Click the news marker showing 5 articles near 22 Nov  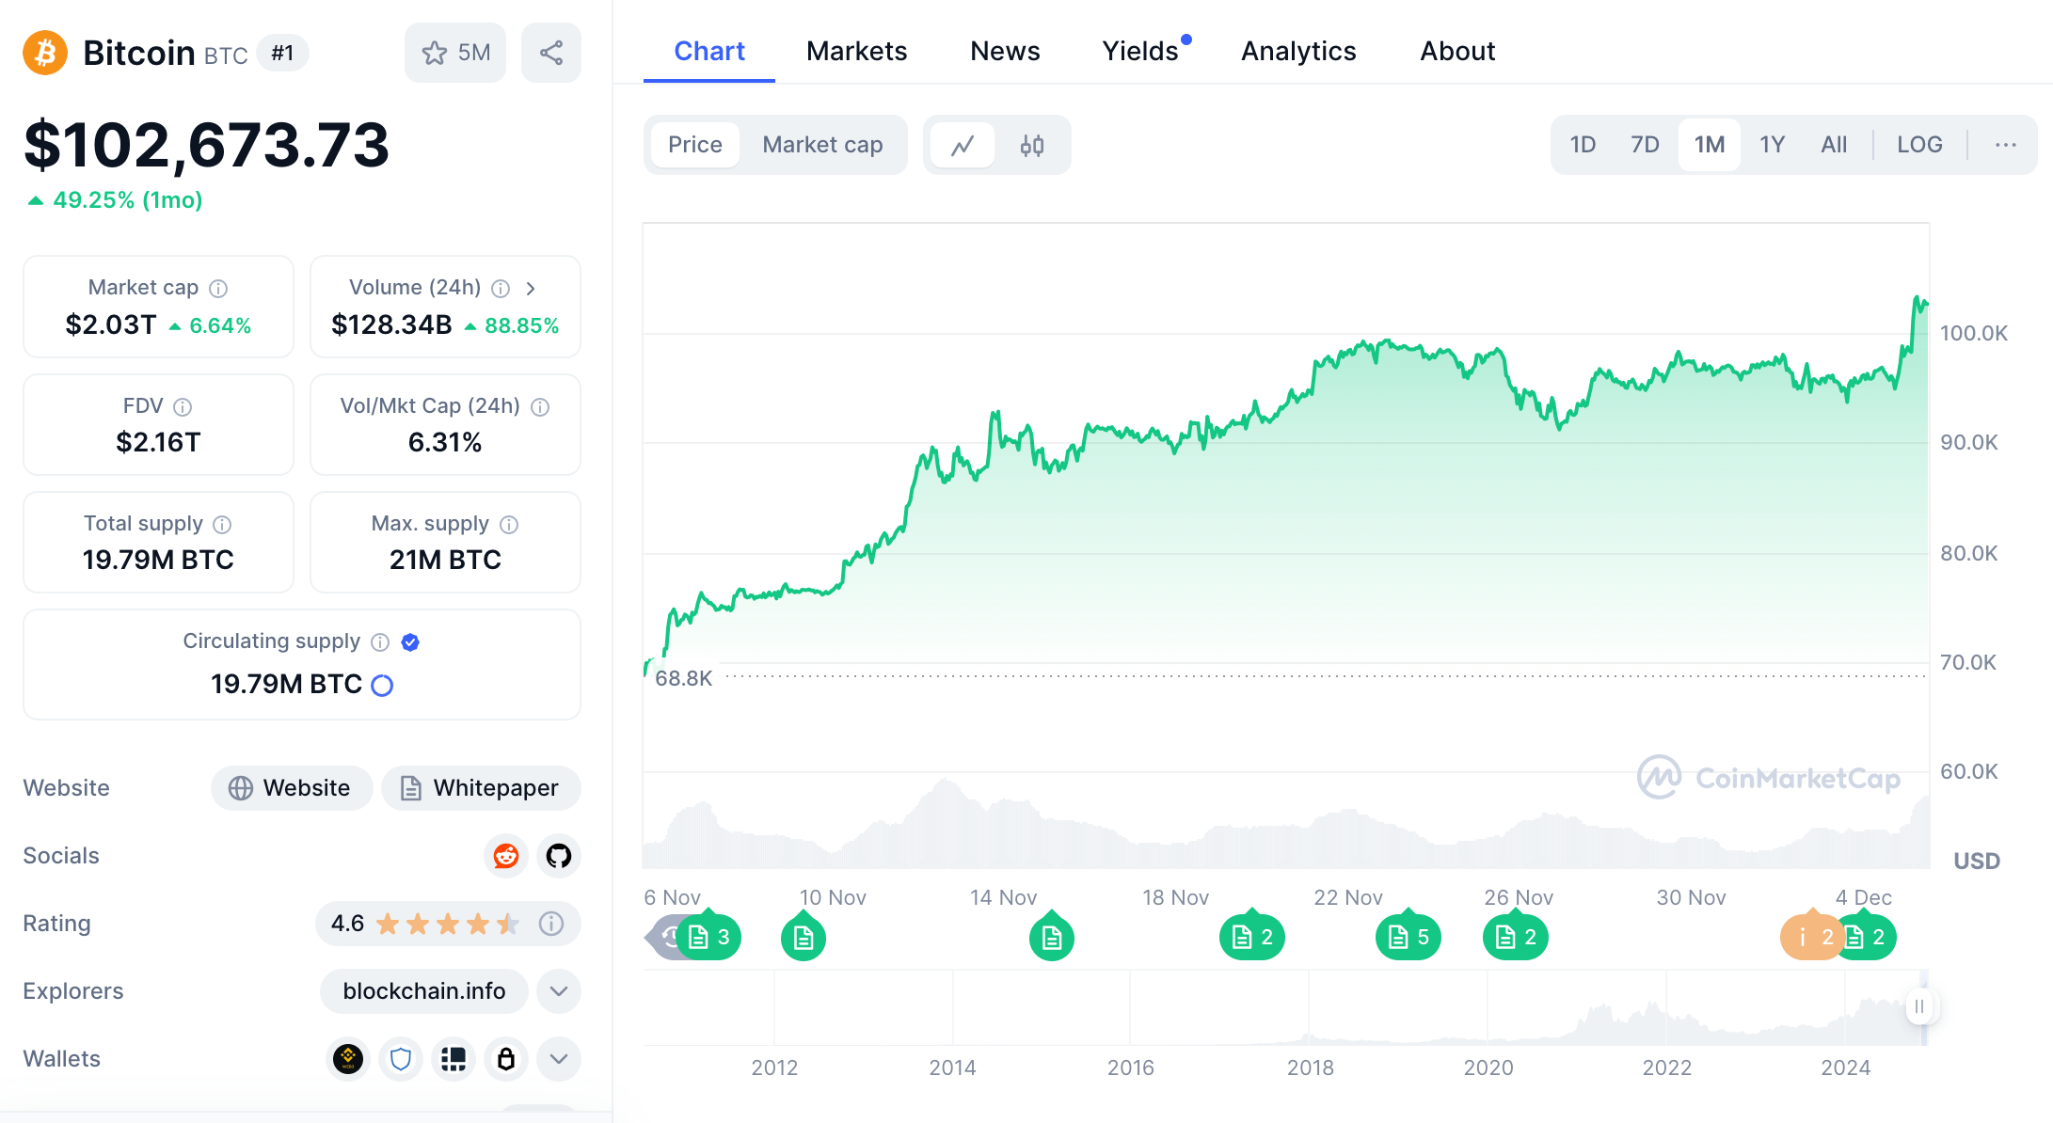click(x=1408, y=937)
